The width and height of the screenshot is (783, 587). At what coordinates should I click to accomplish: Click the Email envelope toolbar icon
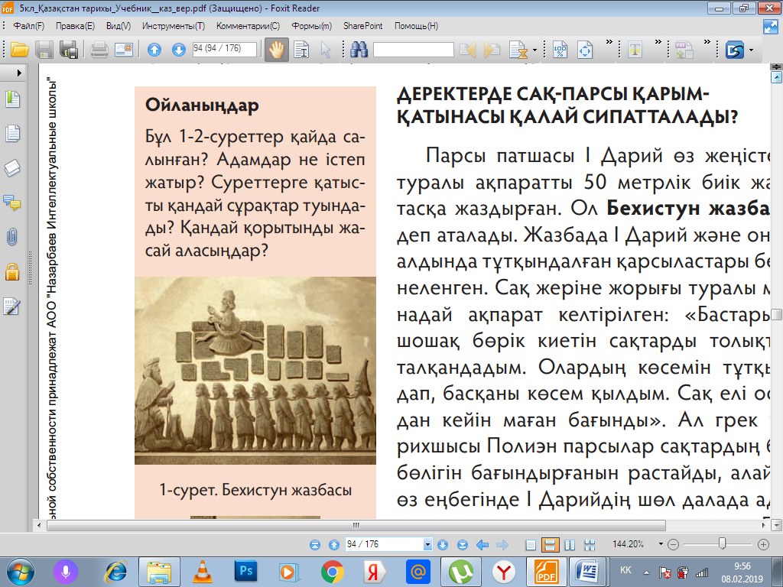[123, 50]
